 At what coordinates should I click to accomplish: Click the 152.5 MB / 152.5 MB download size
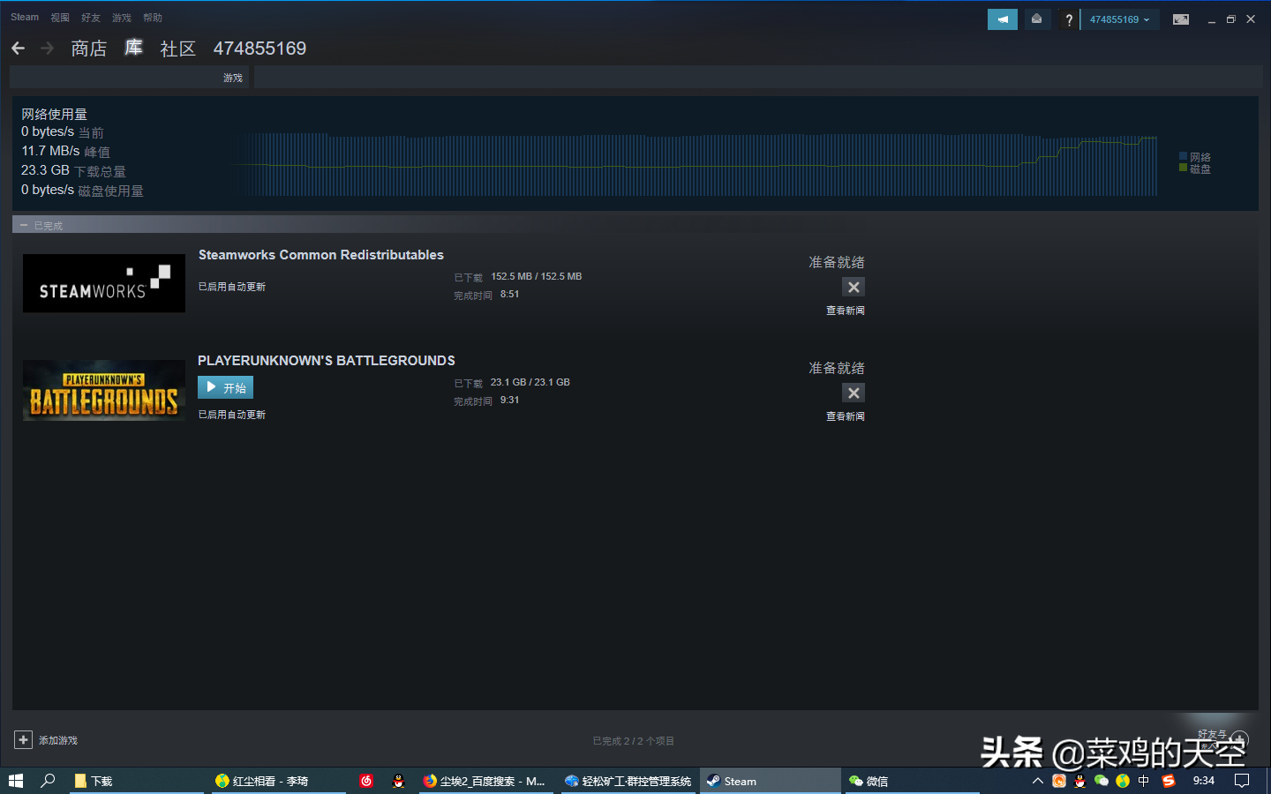(537, 276)
